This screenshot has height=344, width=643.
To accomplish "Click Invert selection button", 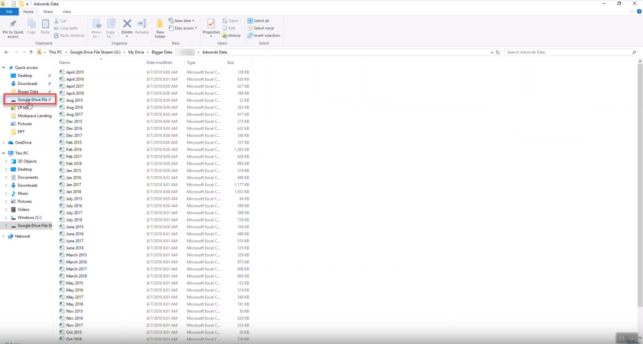I will 263,35.
